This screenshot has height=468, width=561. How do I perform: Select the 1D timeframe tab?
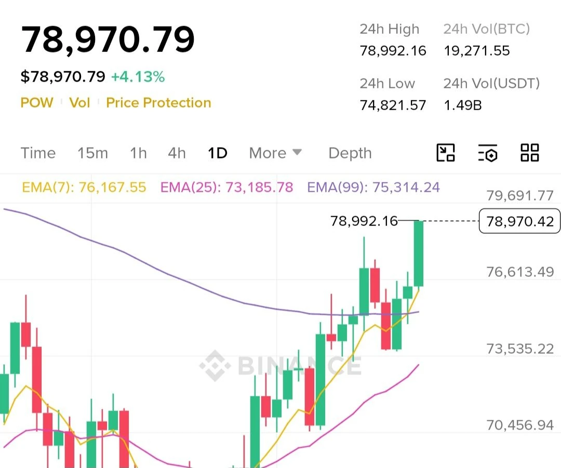click(x=218, y=153)
